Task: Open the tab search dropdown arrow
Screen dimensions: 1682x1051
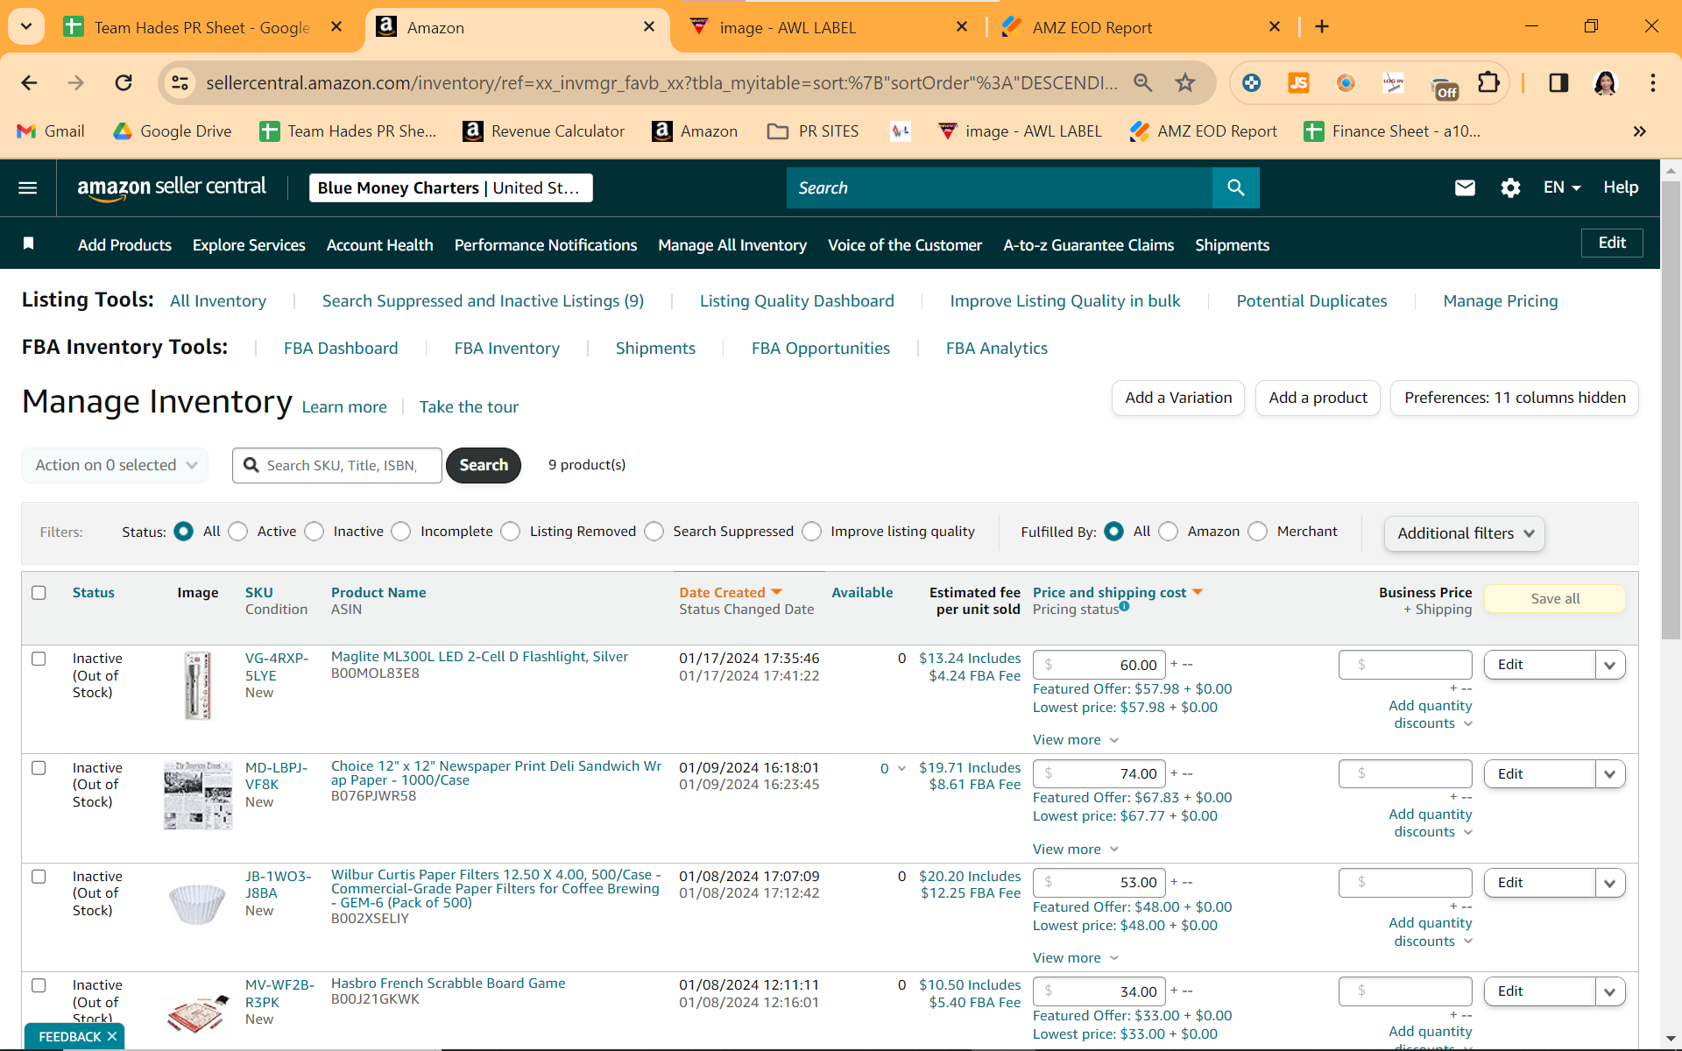Action: 26,27
